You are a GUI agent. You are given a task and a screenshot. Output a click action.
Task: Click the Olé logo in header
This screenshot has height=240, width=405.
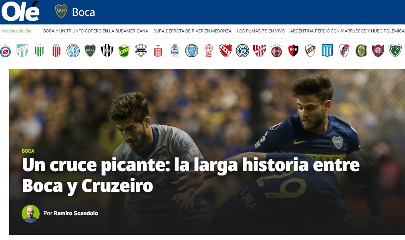(x=20, y=12)
